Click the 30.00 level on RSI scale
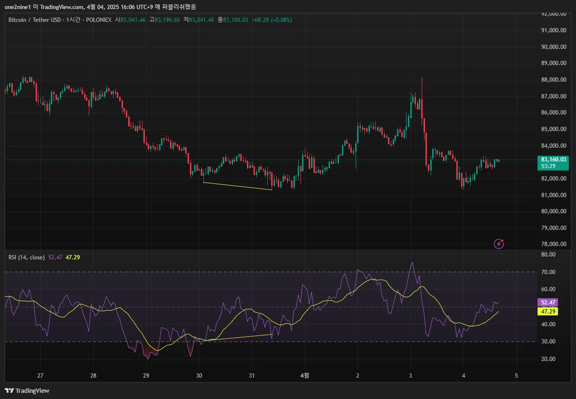 pyautogui.click(x=548, y=342)
